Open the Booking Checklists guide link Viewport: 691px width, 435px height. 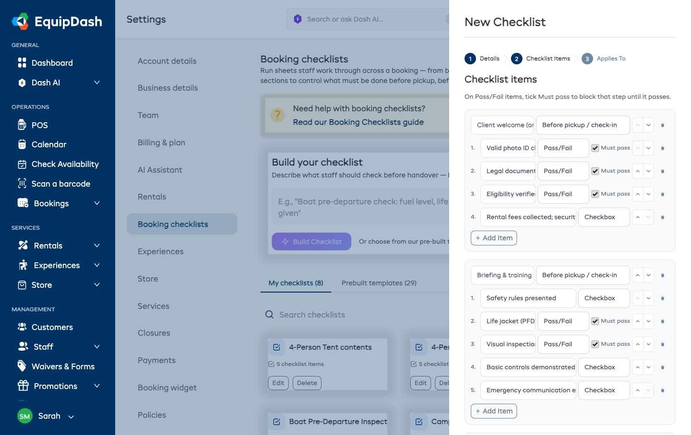[x=358, y=122]
